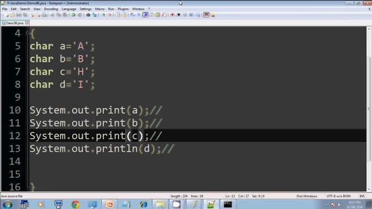372x209 pixels.
Task: Open user defined language icon
Action: (x=152, y=15)
